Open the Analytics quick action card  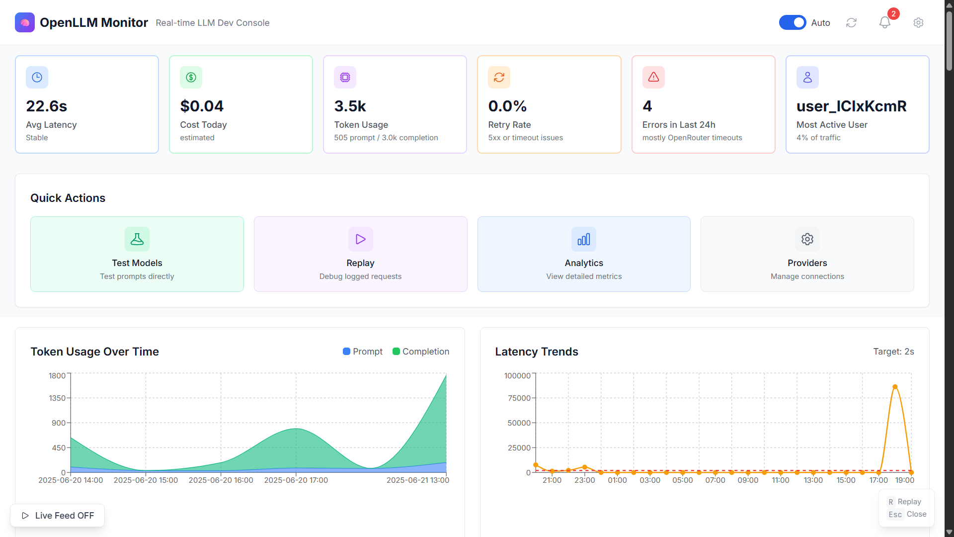(584, 254)
